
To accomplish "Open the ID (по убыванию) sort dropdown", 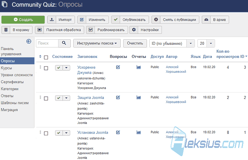I will tap(172, 43).
